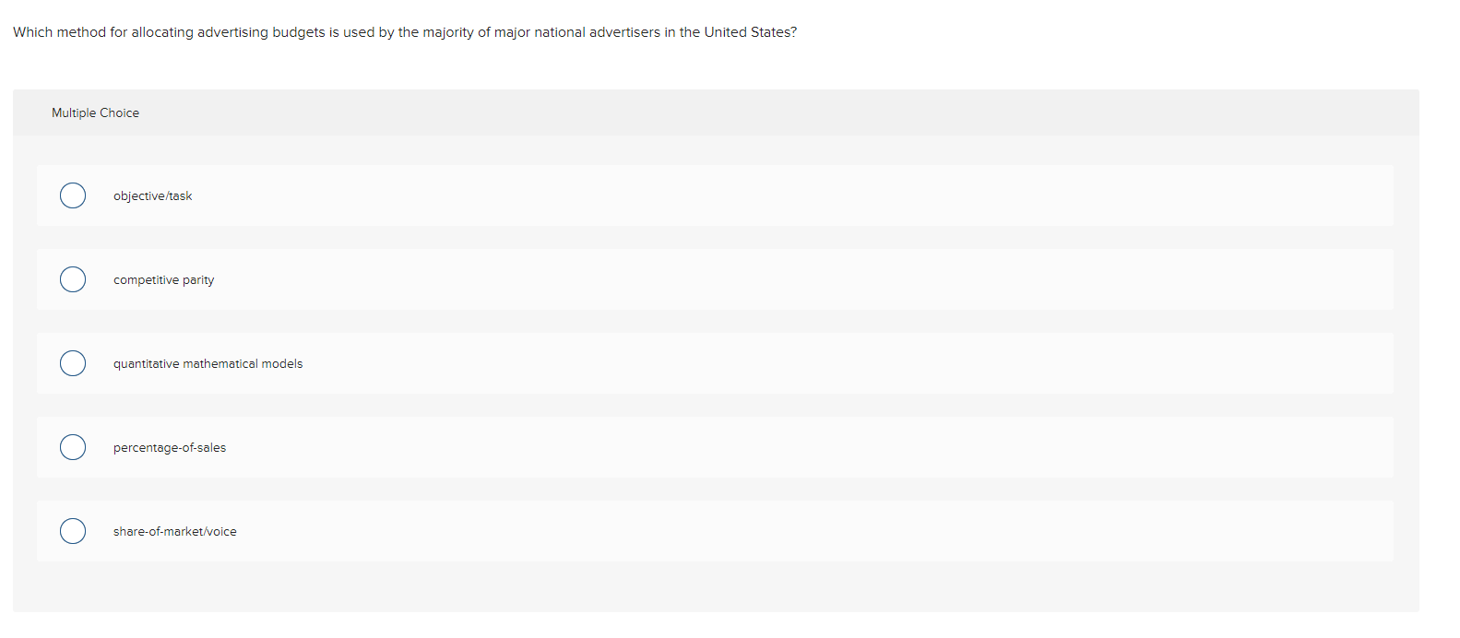Image resolution: width=1460 pixels, height=638 pixels.
Task: Select the percentage-of-sales radio button
Action: pos(73,447)
